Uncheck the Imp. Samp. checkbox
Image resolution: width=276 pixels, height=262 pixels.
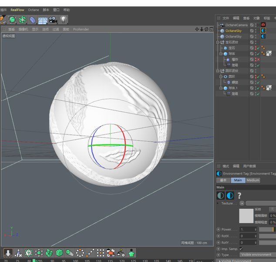[x=241, y=248]
